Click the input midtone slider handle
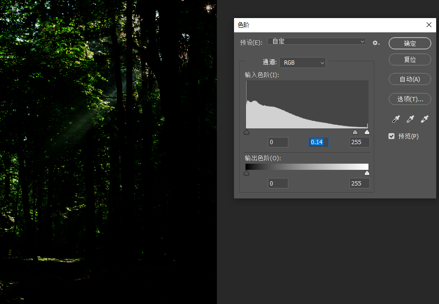The width and height of the screenshot is (439, 304). 355,132
